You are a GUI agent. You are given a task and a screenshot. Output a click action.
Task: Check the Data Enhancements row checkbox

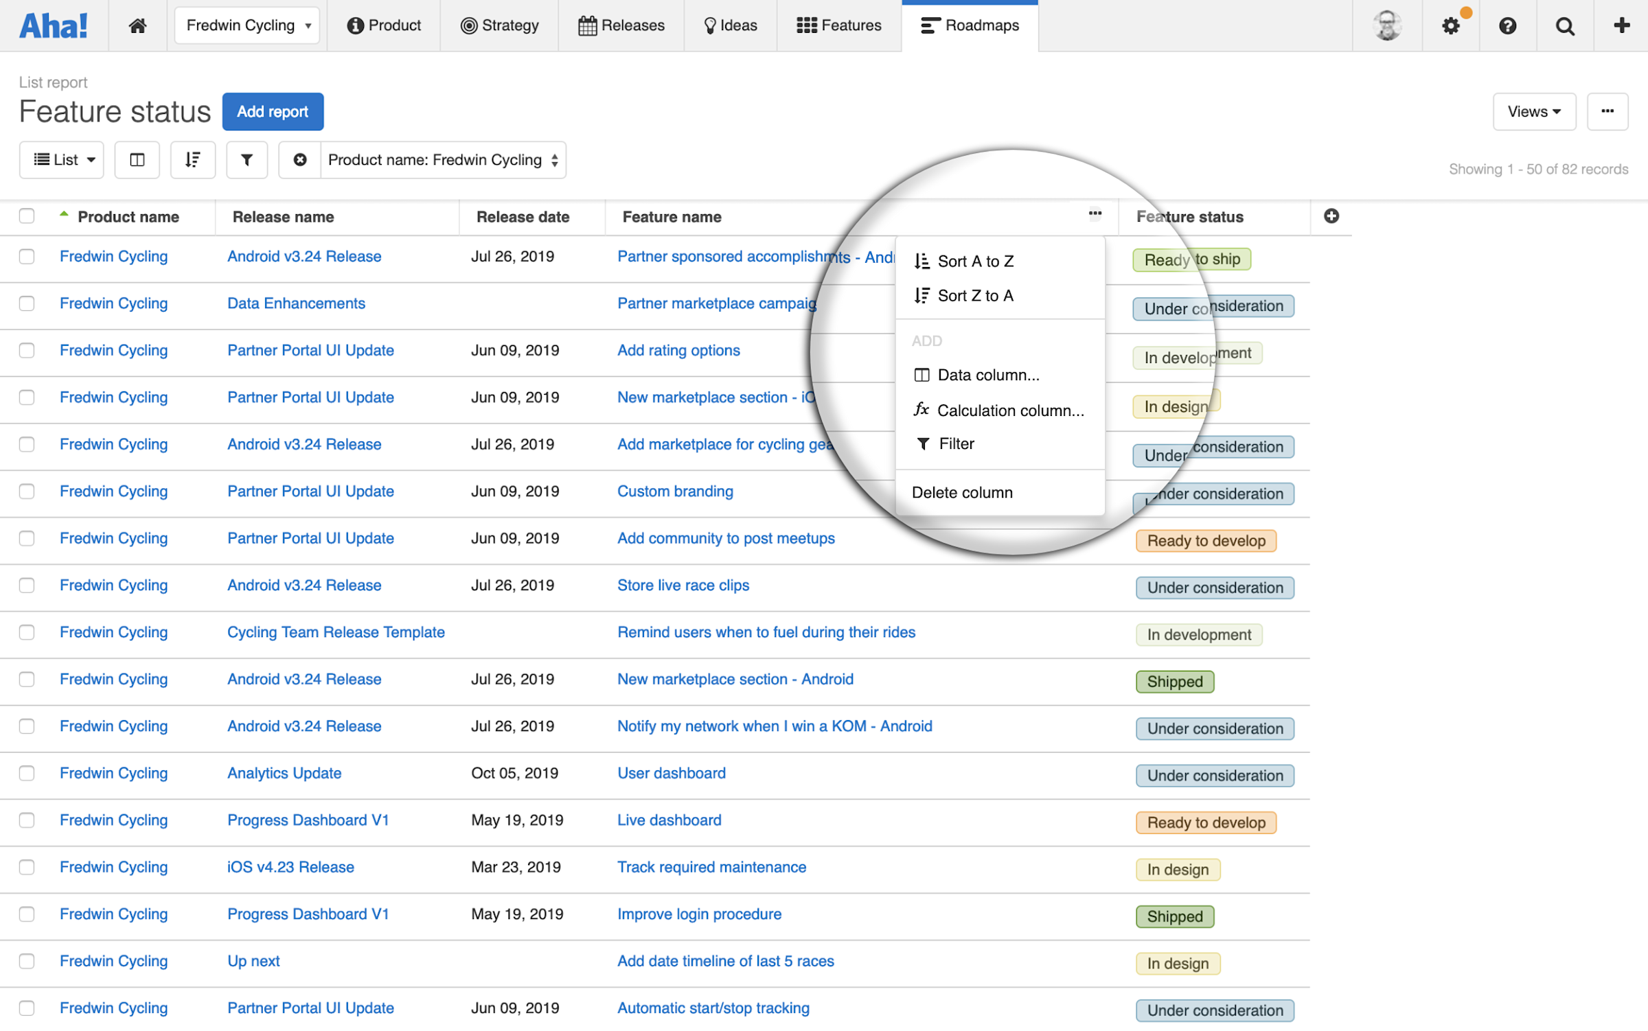coord(27,303)
